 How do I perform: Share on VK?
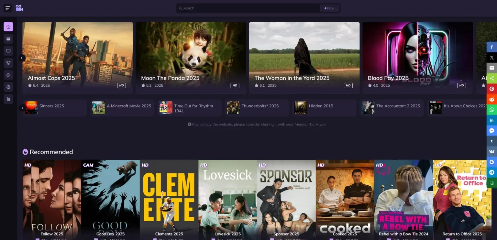tap(492, 151)
